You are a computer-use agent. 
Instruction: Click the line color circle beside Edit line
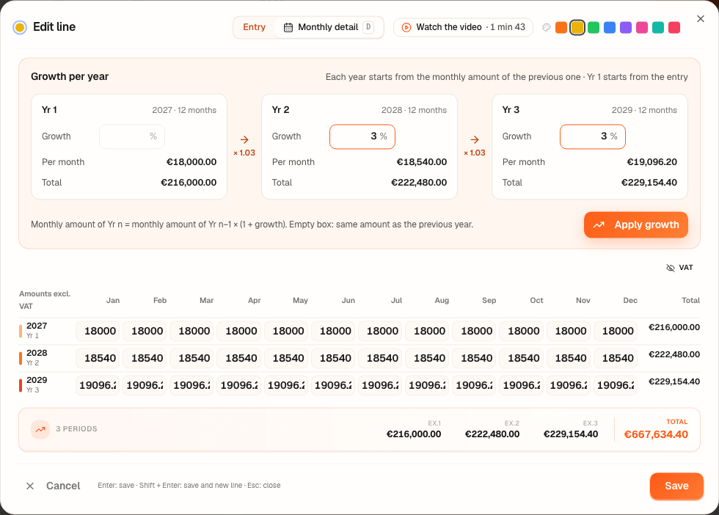20,28
